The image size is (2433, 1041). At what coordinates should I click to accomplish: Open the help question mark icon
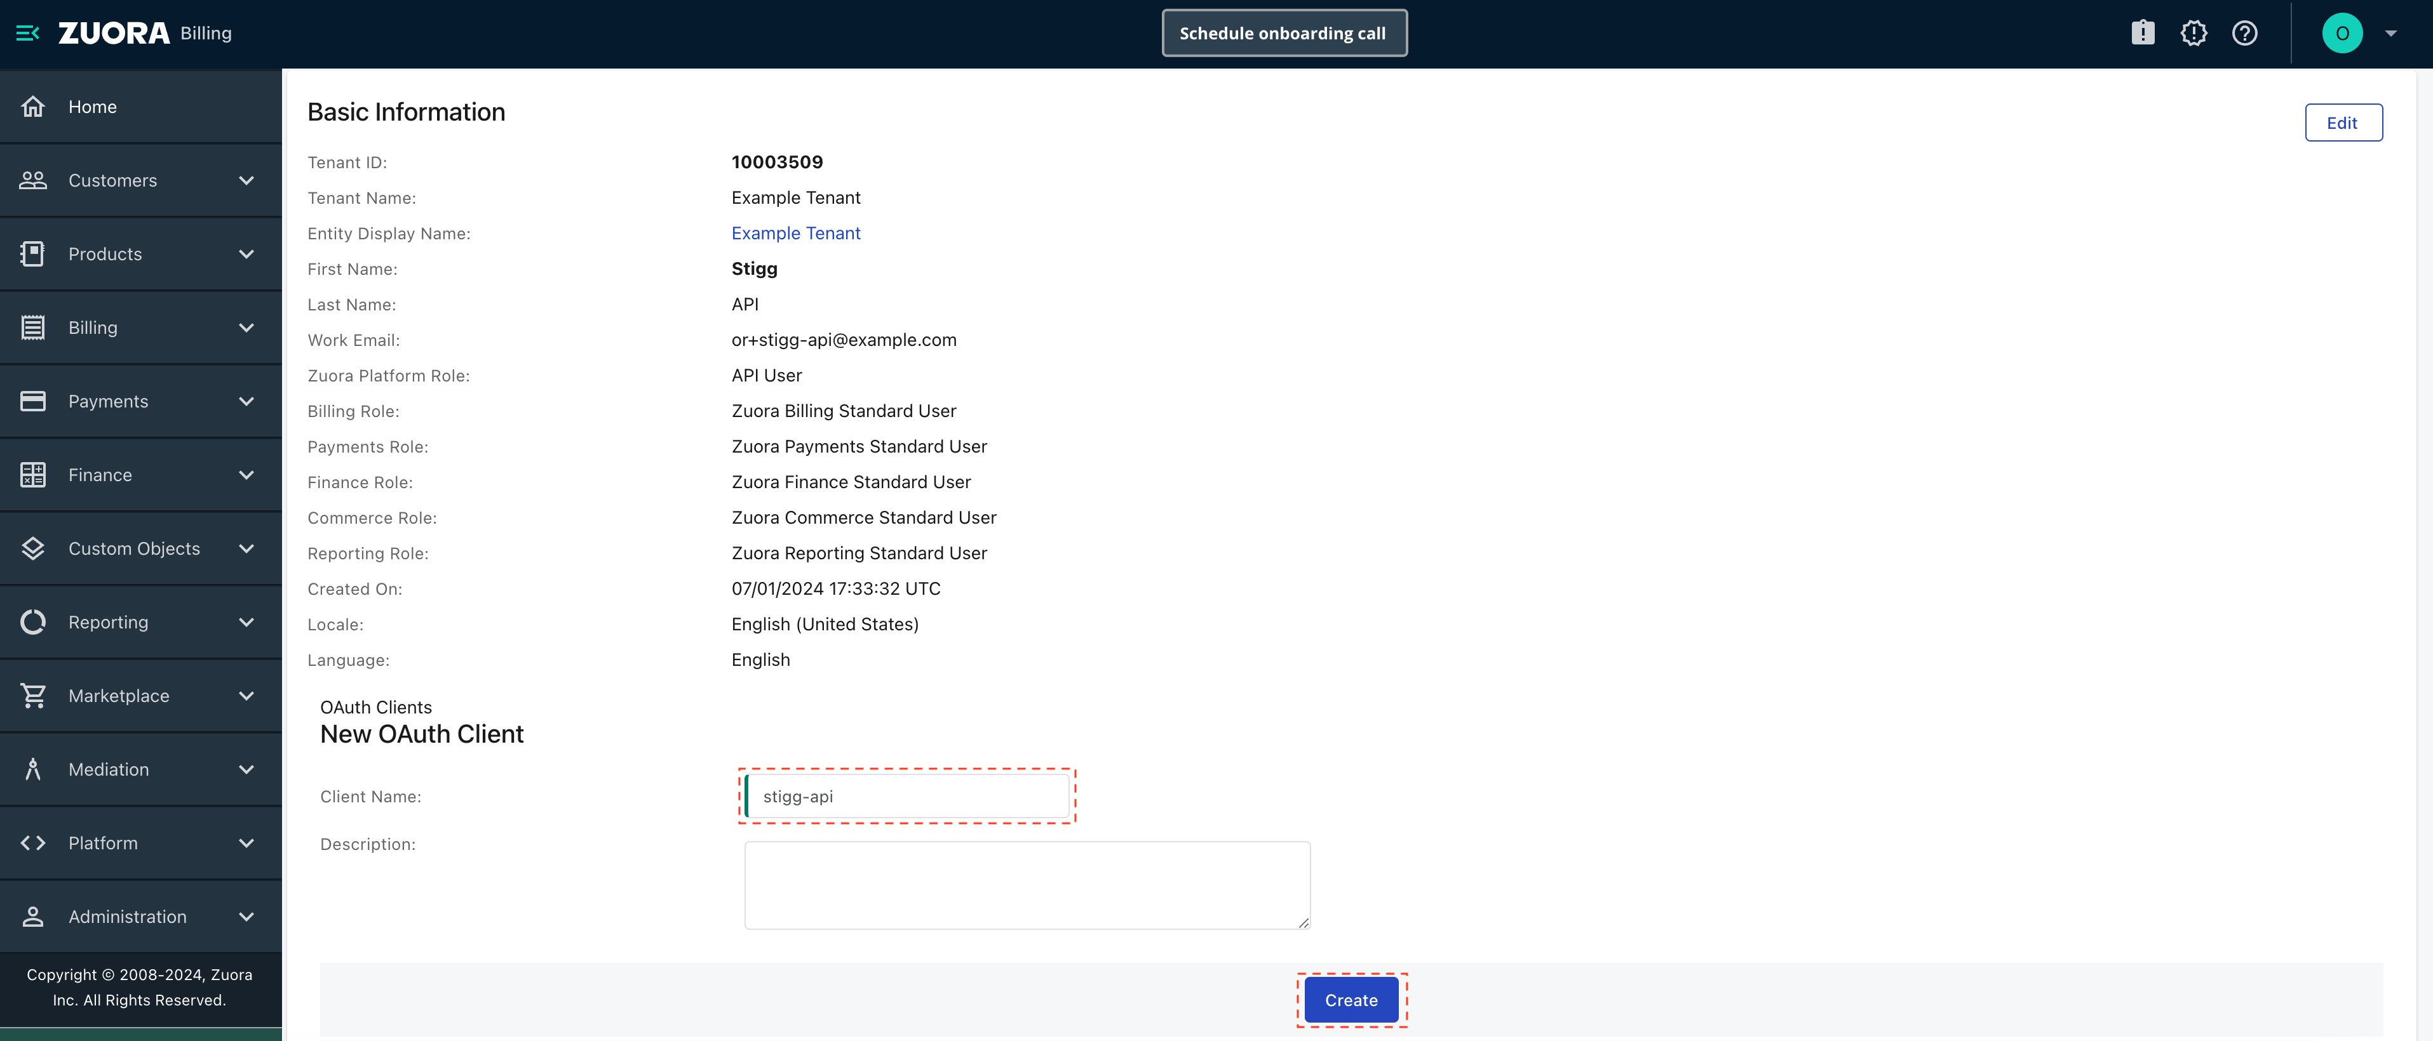(x=2244, y=33)
